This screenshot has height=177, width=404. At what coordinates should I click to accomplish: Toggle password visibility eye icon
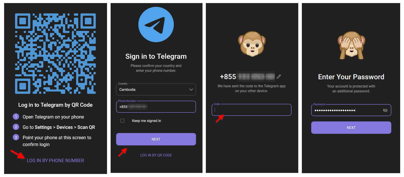tap(385, 110)
